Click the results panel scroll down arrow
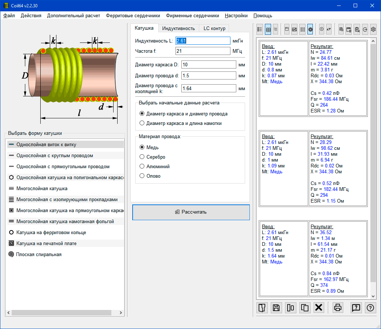381x329 pixels. coord(373,296)
